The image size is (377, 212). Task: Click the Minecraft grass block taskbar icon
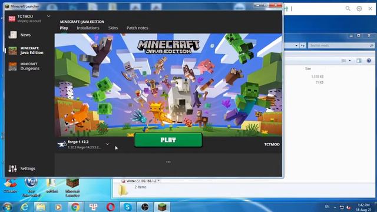[x=163, y=207]
